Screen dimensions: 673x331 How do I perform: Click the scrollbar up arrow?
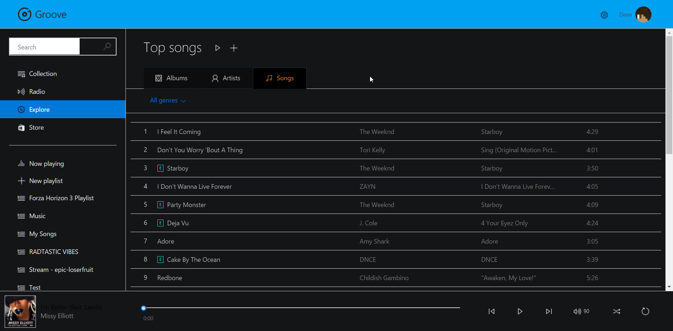(x=669, y=32)
